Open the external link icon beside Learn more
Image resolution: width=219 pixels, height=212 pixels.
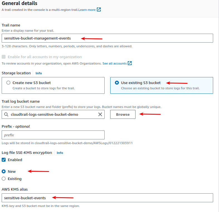pos(99,9)
